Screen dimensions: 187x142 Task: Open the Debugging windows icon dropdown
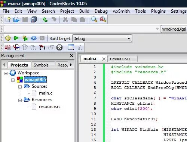click(x=71, y=47)
